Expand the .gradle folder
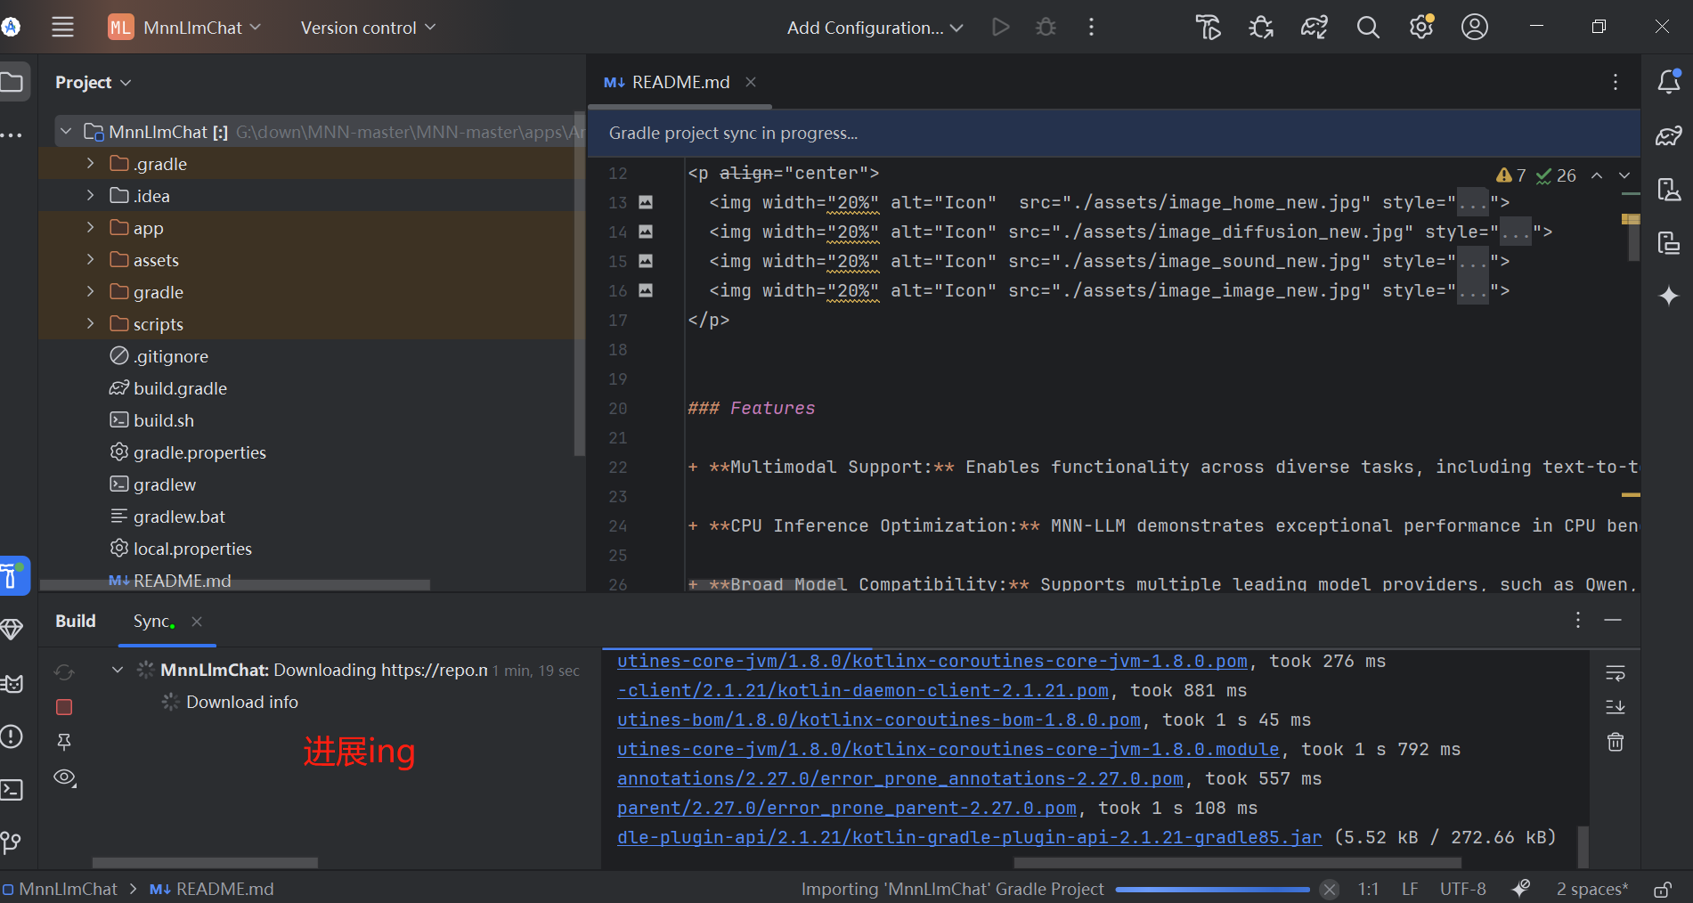 click(x=90, y=164)
